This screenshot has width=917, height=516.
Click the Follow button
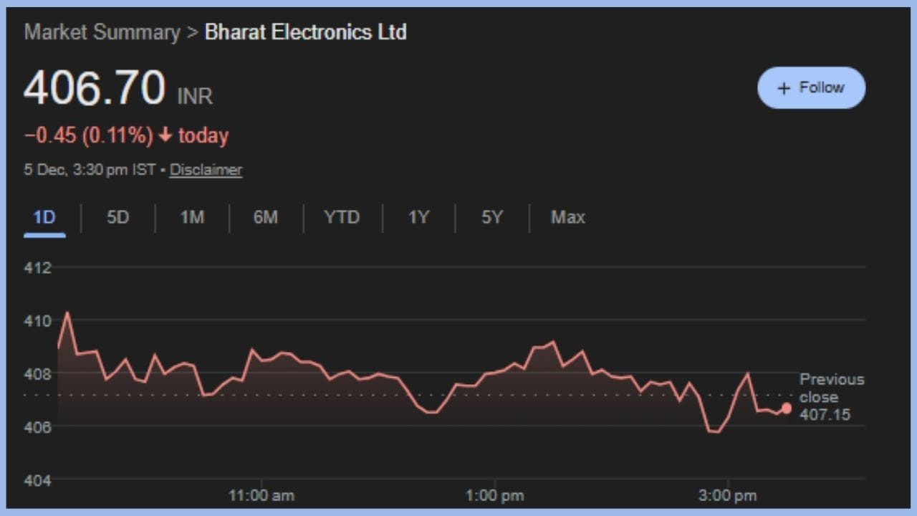coord(811,87)
